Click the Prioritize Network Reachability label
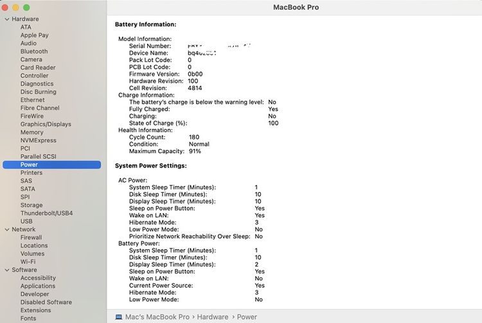Viewport: 482px width, 323px height. coord(190,236)
